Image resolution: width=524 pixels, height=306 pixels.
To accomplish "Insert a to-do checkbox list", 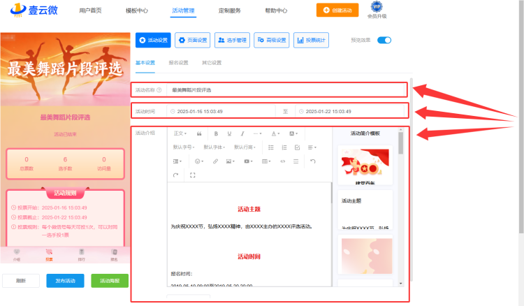I will pyautogui.click(x=297, y=147).
